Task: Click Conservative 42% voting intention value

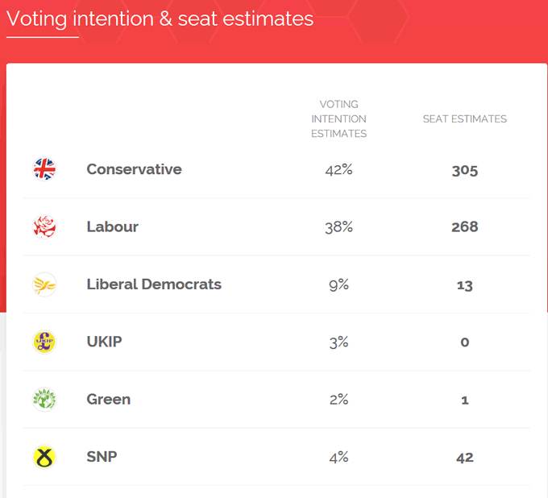Action: click(338, 169)
